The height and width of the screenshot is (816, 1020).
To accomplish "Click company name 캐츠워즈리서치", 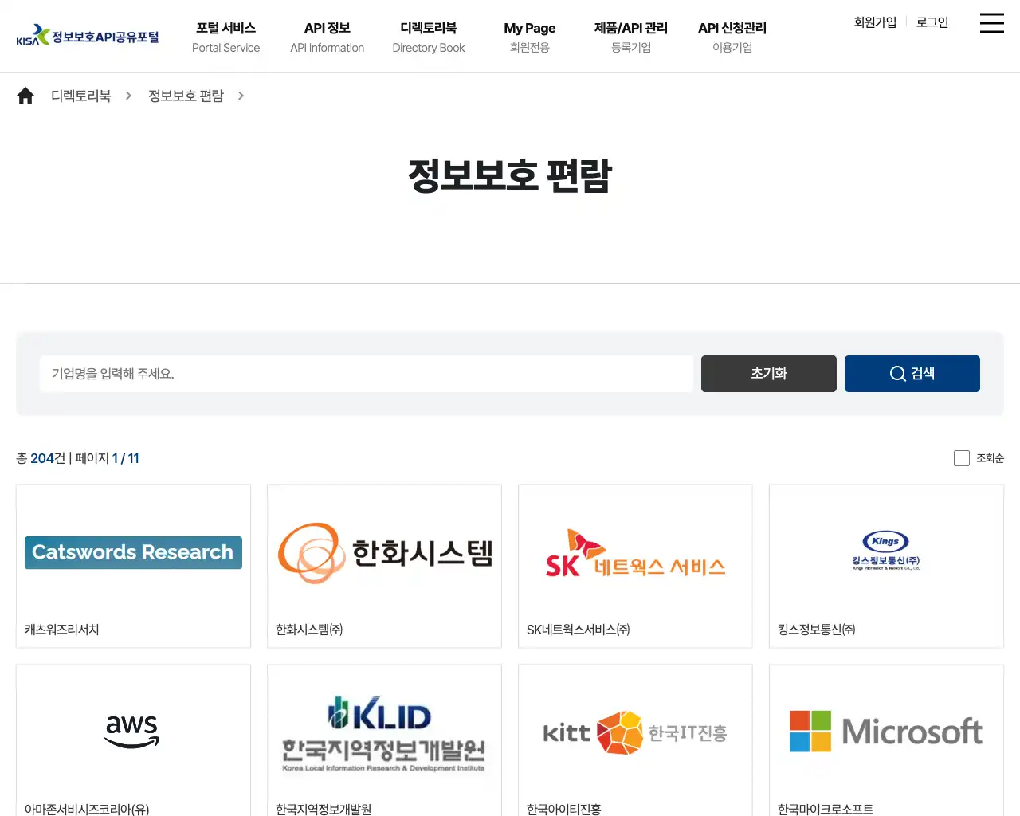I will click(62, 630).
